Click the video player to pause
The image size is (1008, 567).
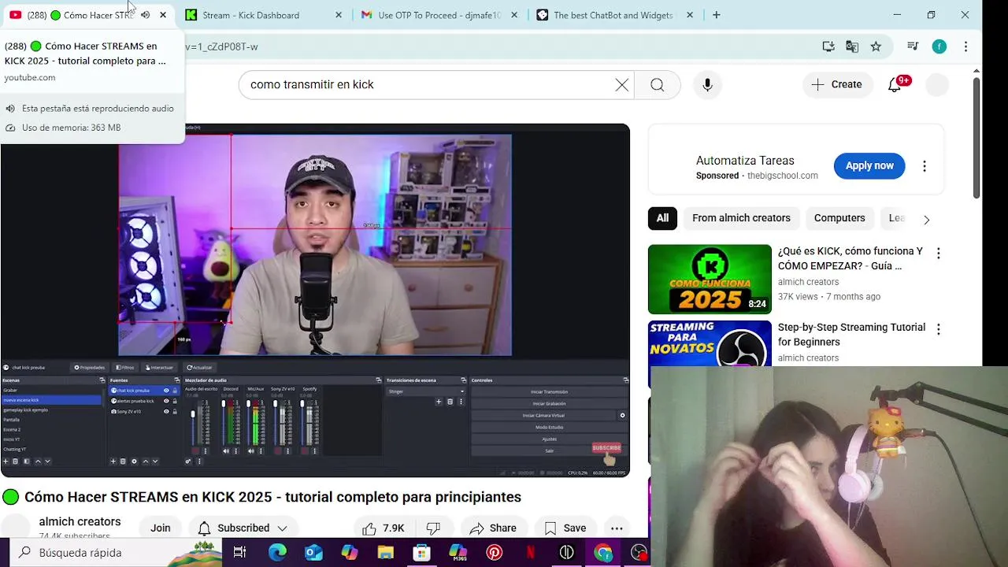point(315,300)
